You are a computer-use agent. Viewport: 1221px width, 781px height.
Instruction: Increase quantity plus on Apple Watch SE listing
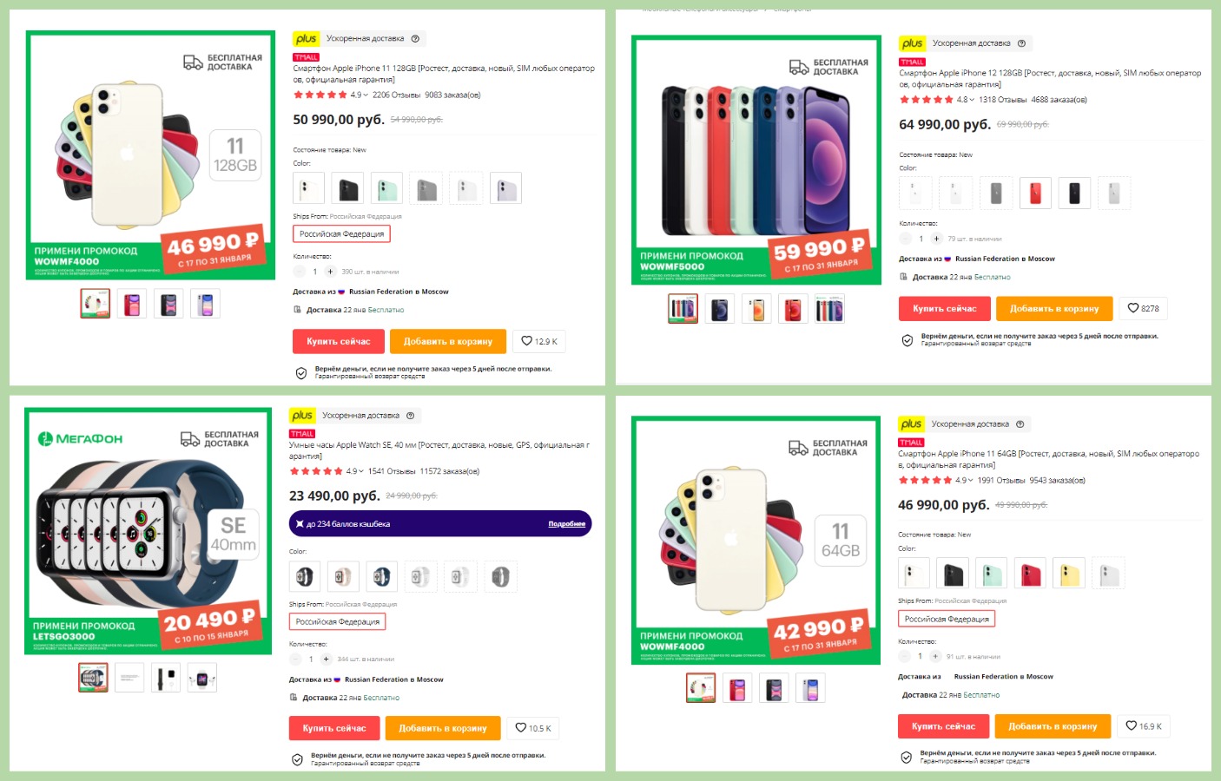[x=327, y=659]
